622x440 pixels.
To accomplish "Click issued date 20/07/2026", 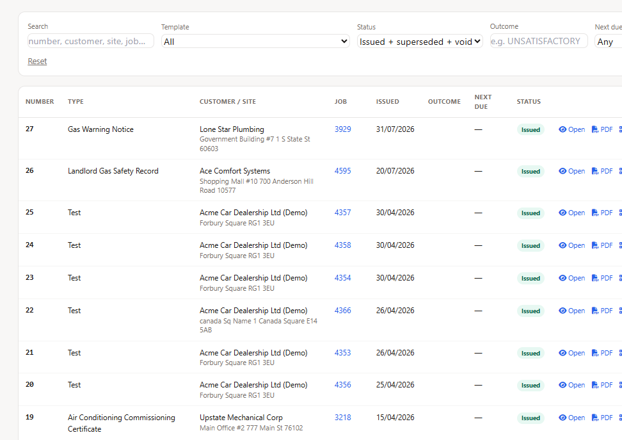I will 395,171.
